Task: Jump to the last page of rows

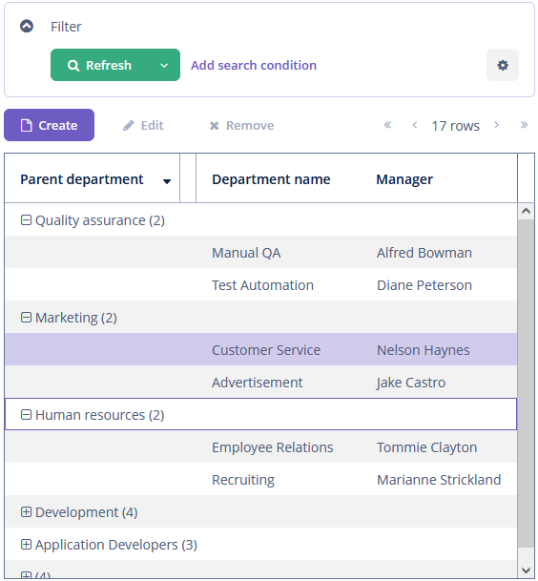Action: (523, 125)
